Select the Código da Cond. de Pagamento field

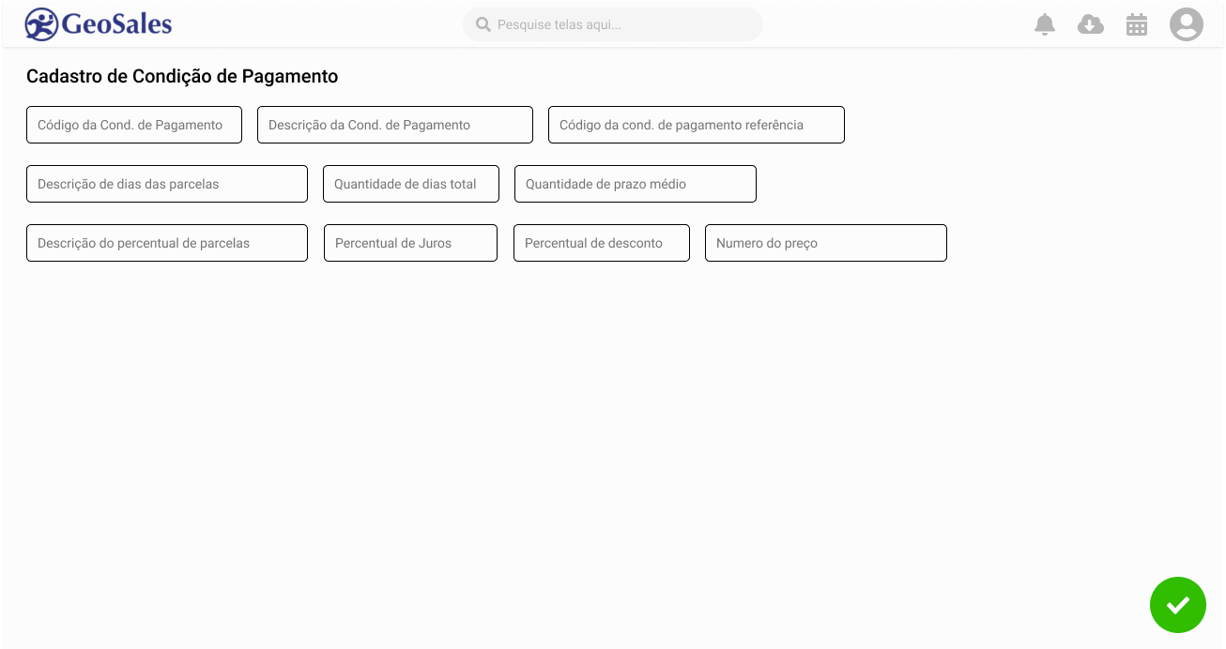[134, 125]
